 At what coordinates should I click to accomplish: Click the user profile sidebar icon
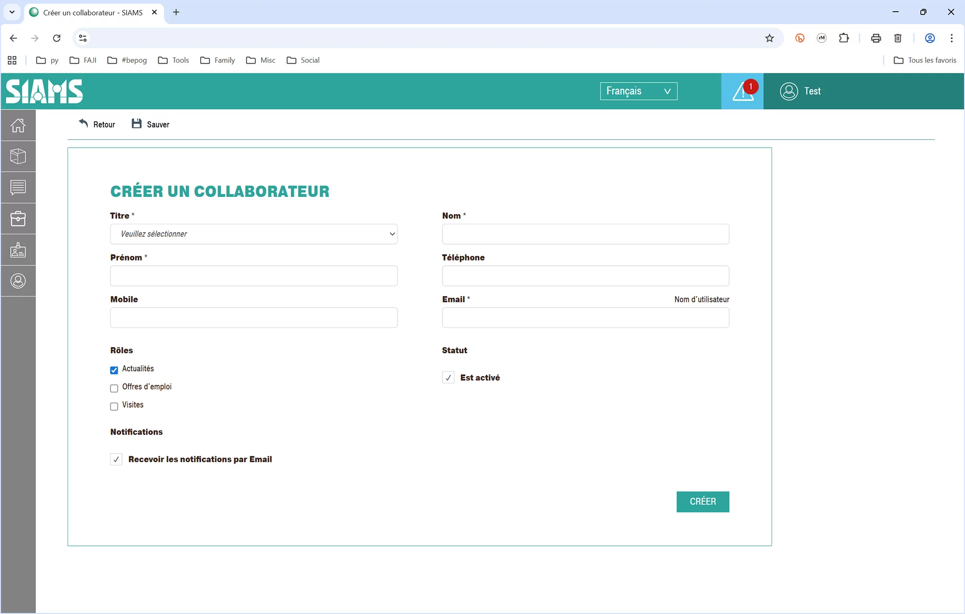click(x=18, y=281)
